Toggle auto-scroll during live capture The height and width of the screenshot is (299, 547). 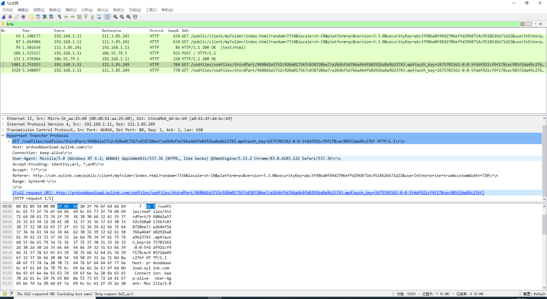pos(99,17)
